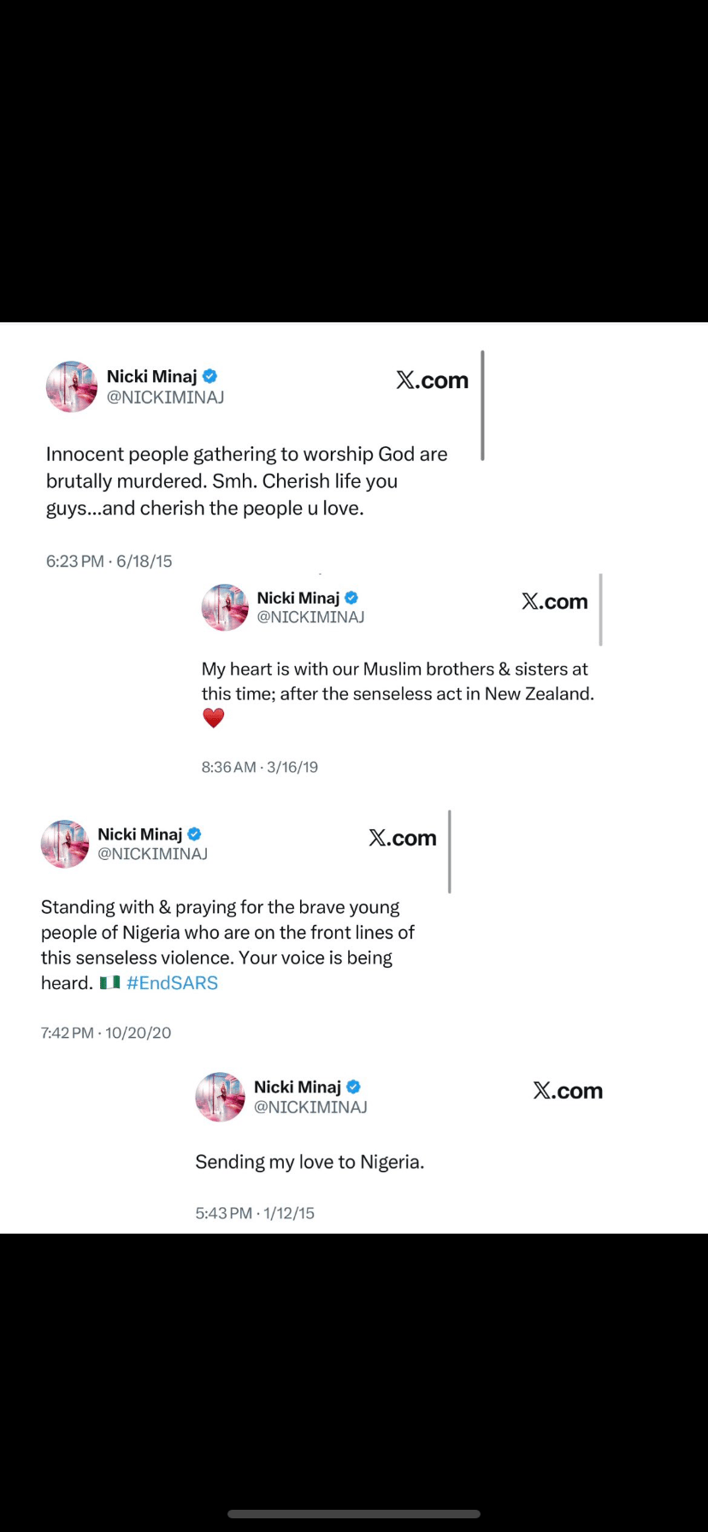The width and height of the screenshot is (708, 1532).
Task: Select the 7:42 PM · 10/20/20 timestamp
Action: pos(106,1033)
